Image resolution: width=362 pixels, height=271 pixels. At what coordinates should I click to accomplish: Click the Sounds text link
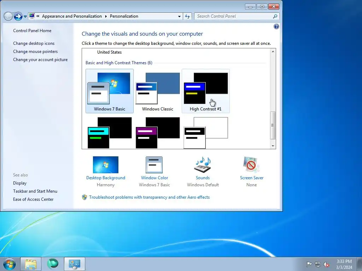203,178
